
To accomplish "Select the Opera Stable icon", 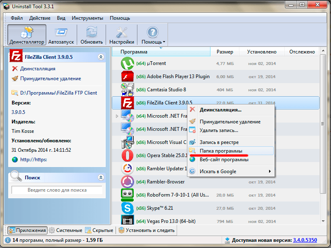I will [128, 155].
